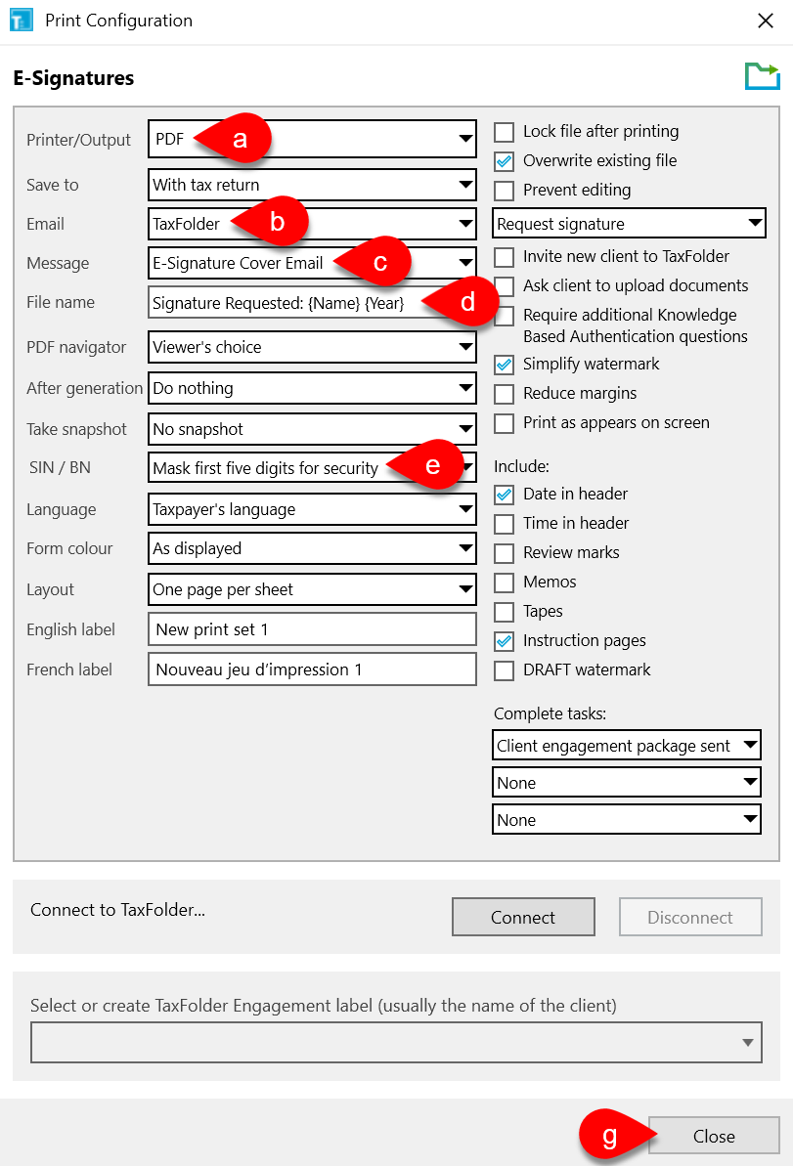Click the Connect button
This screenshot has width=793, height=1166.
coord(524,917)
